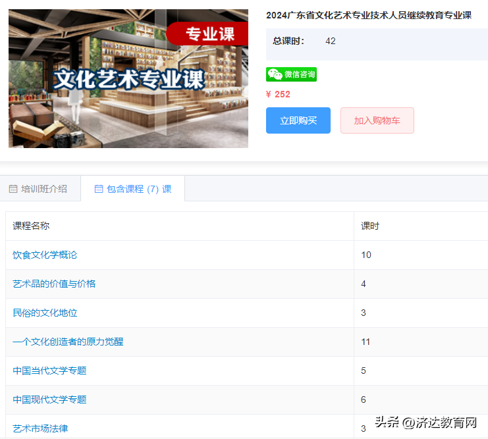Screen dimensions: 488x439
Task: Switch to the 包含课程 (7) 课 tab
Action: tap(133, 188)
